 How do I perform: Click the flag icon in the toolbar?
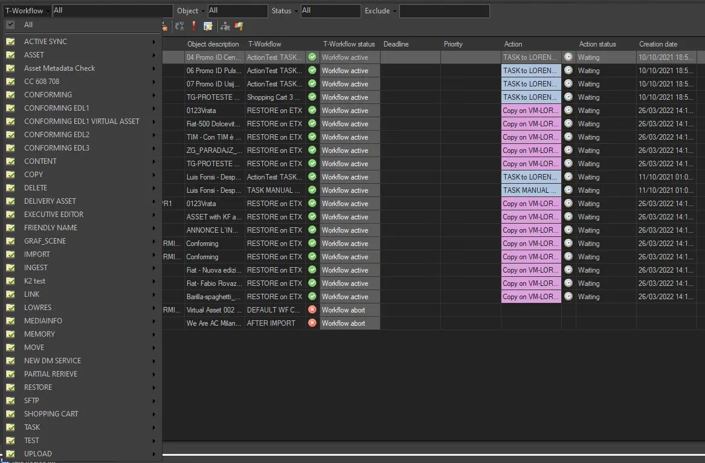(239, 26)
